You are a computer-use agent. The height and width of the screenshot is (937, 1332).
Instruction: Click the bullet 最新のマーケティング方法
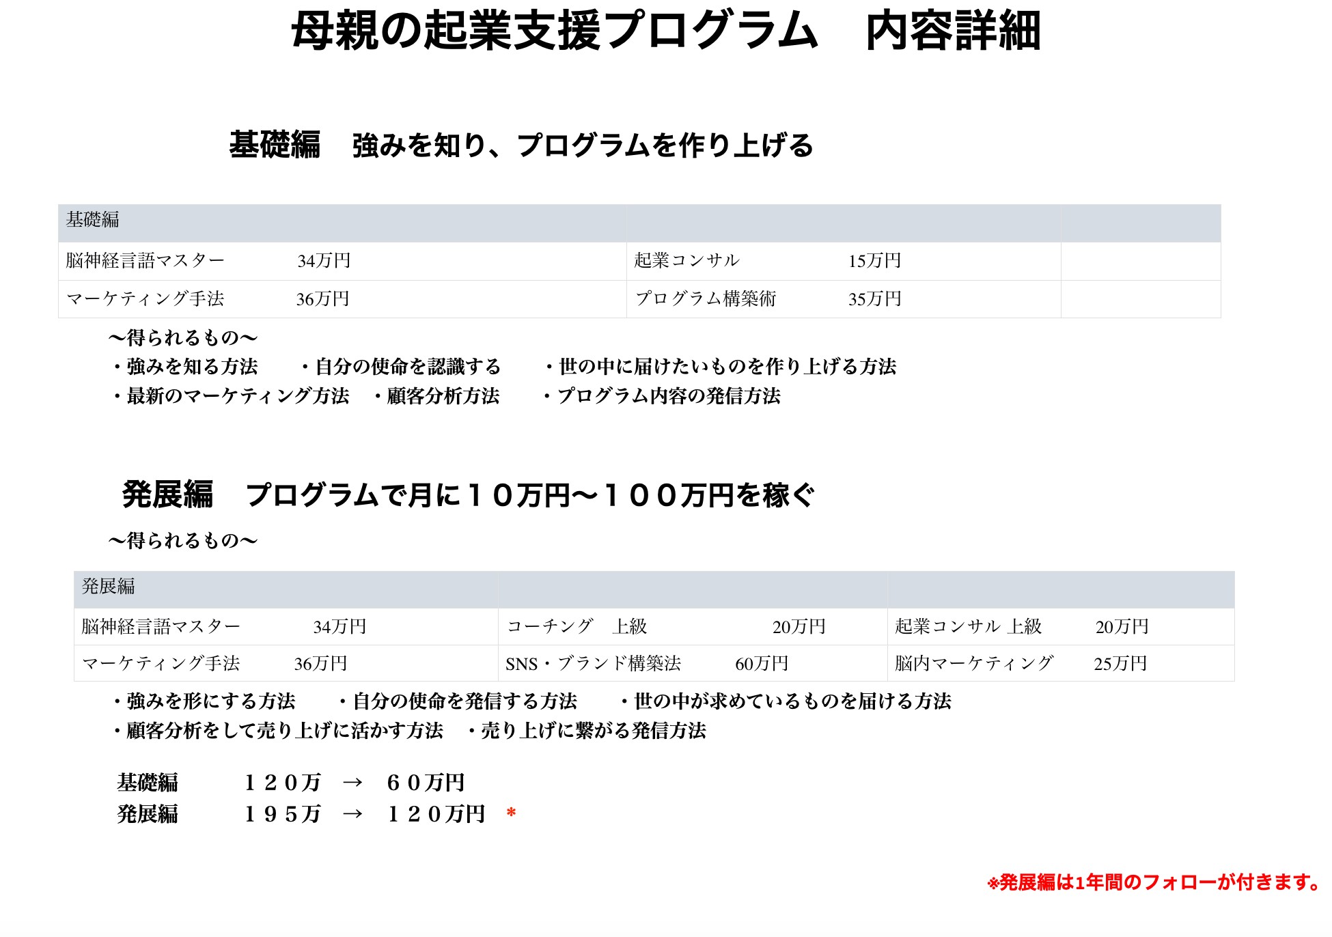pos(230,396)
